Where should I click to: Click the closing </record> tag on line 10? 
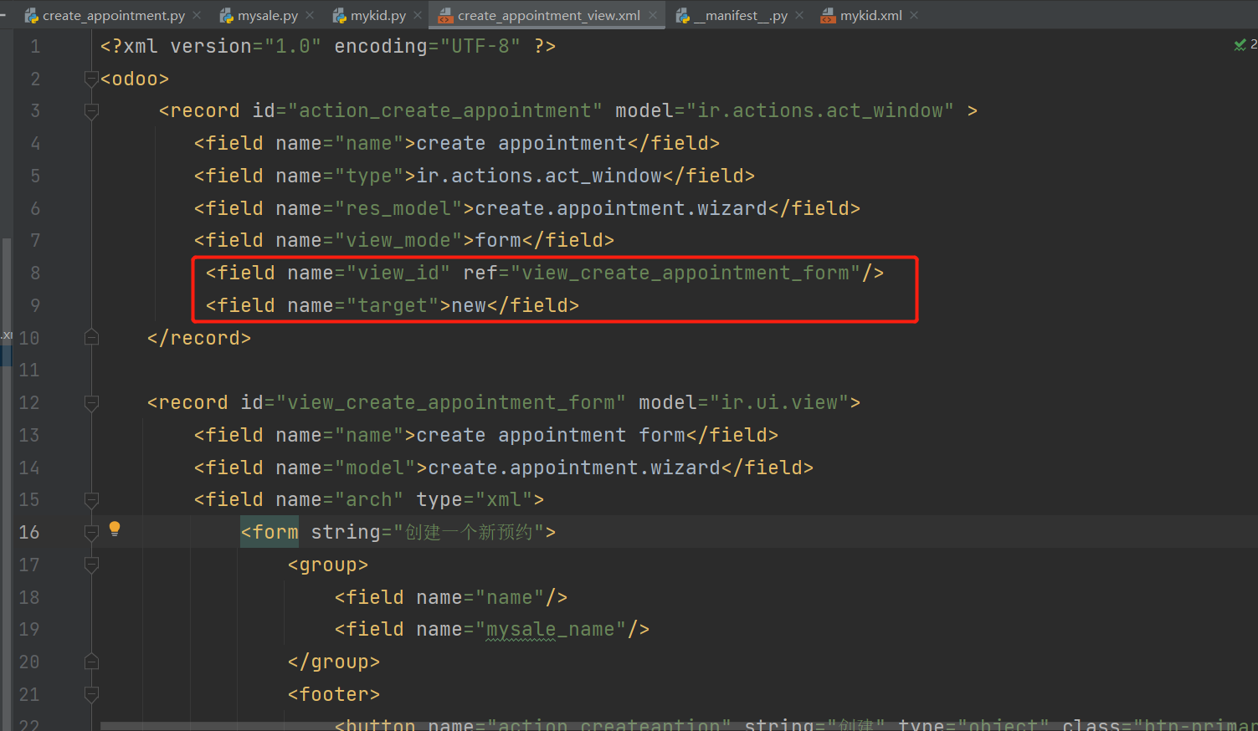199,338
